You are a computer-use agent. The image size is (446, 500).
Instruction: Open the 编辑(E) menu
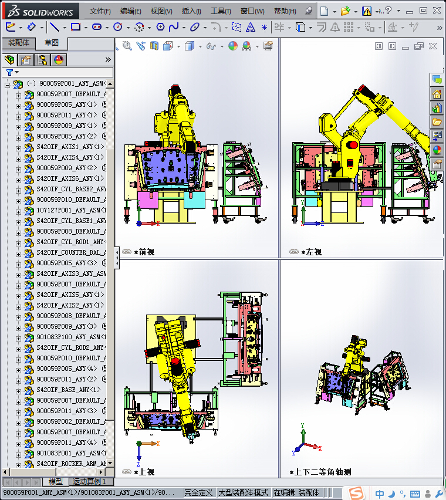click(131, 11)
